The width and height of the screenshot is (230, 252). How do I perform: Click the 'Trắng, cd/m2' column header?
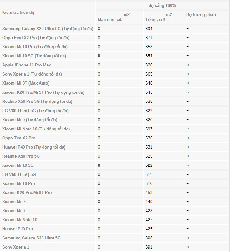point(159,17)
